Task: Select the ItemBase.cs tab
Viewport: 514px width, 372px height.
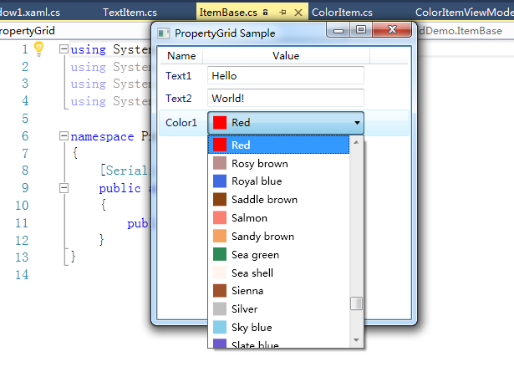Action: point(228,13)
